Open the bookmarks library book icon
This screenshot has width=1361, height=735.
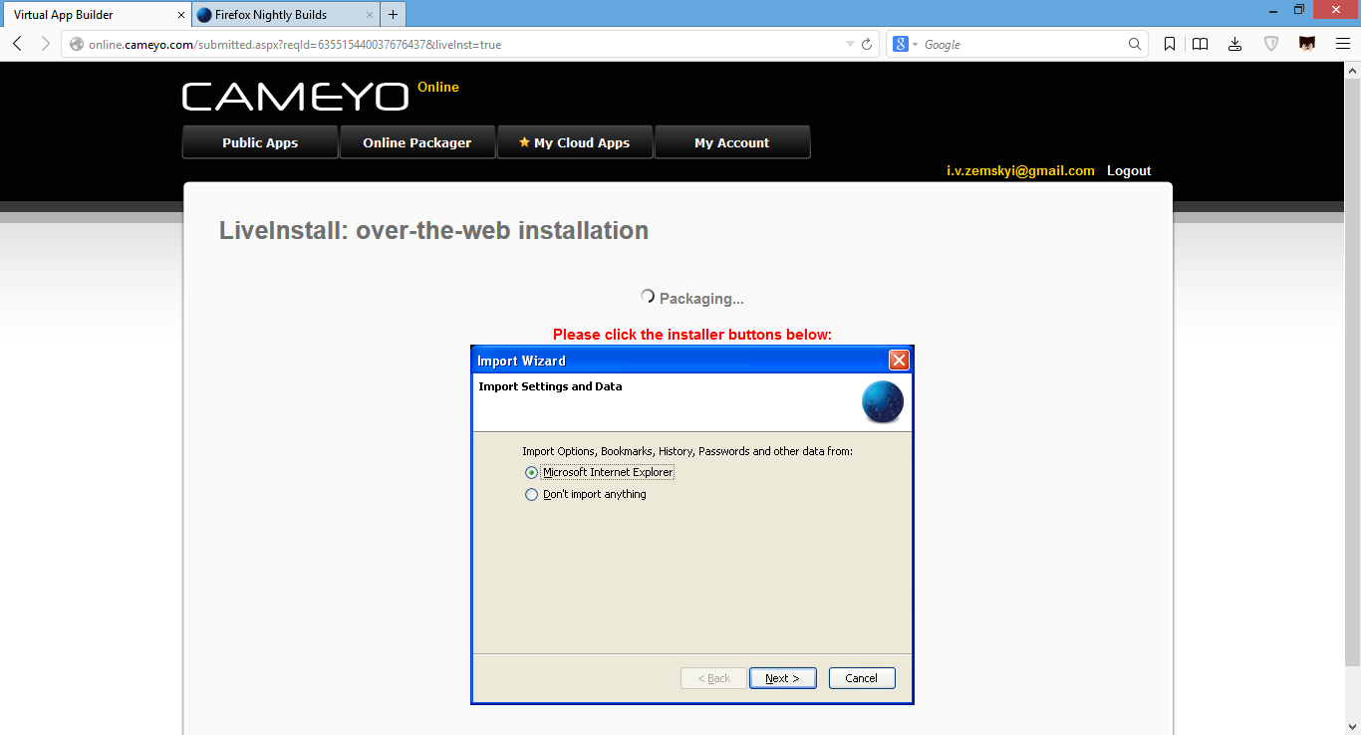pos(1201,44)
